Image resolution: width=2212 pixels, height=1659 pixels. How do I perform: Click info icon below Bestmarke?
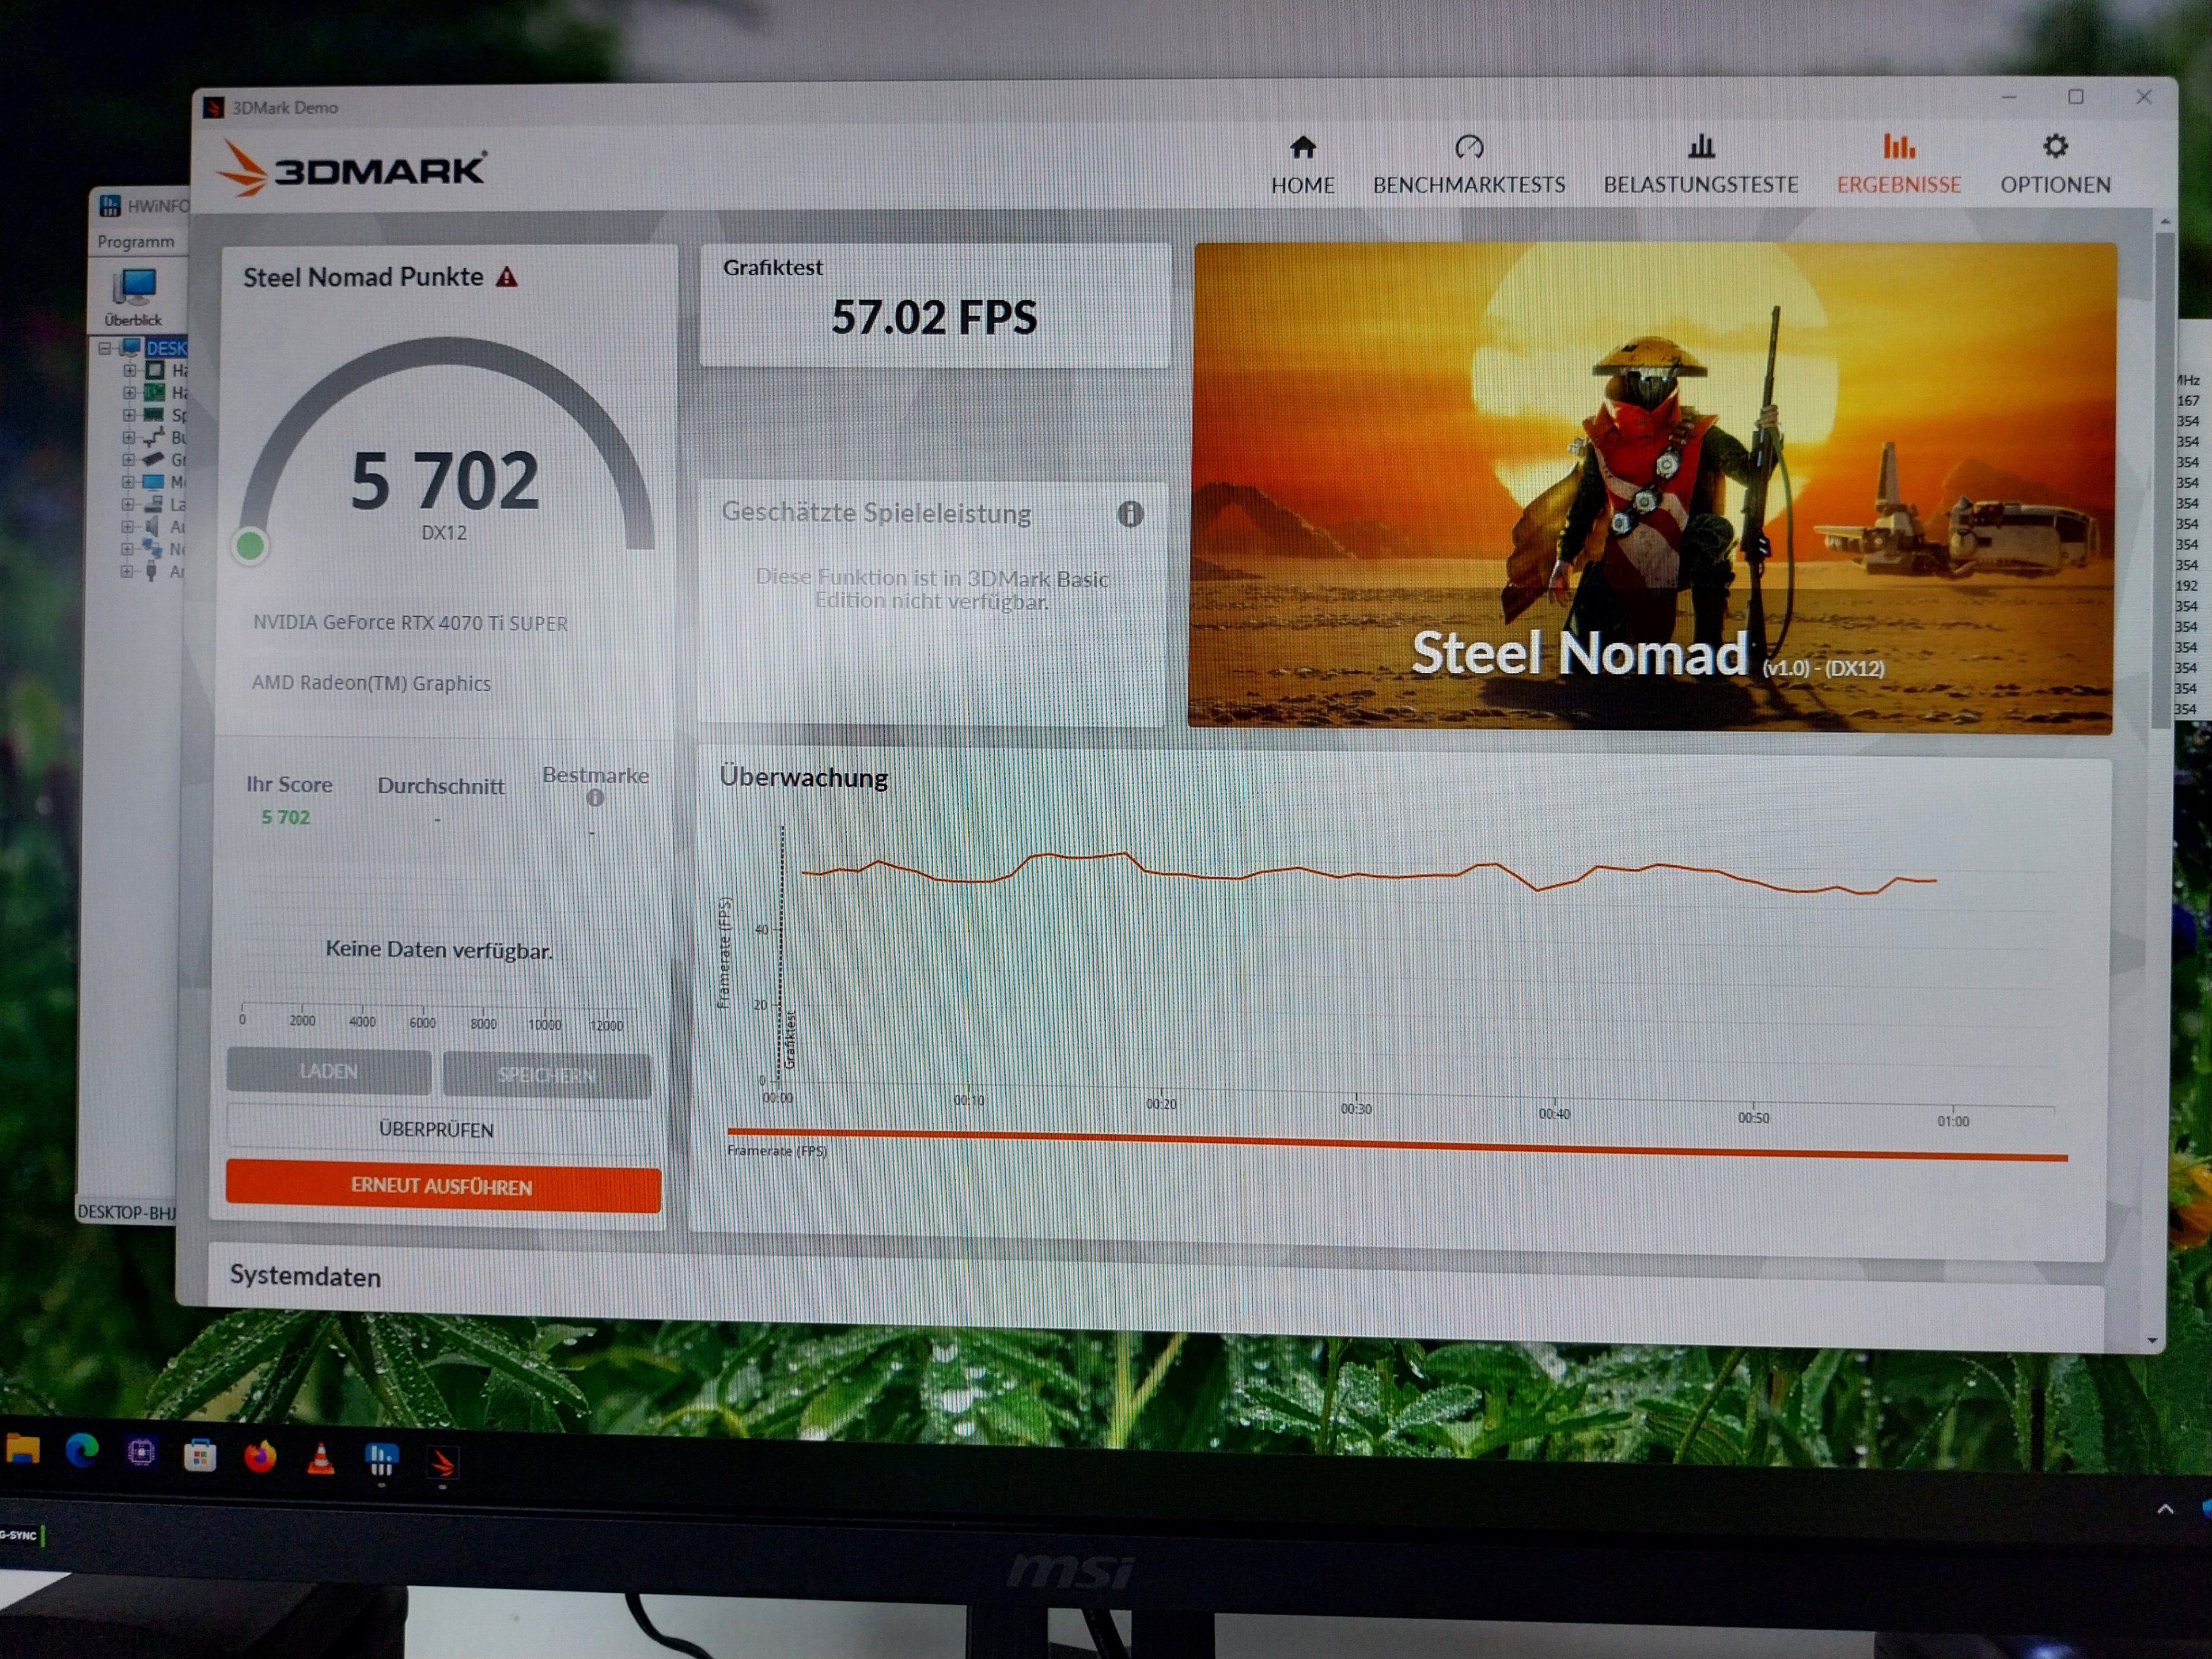click(x=595, y=798)
